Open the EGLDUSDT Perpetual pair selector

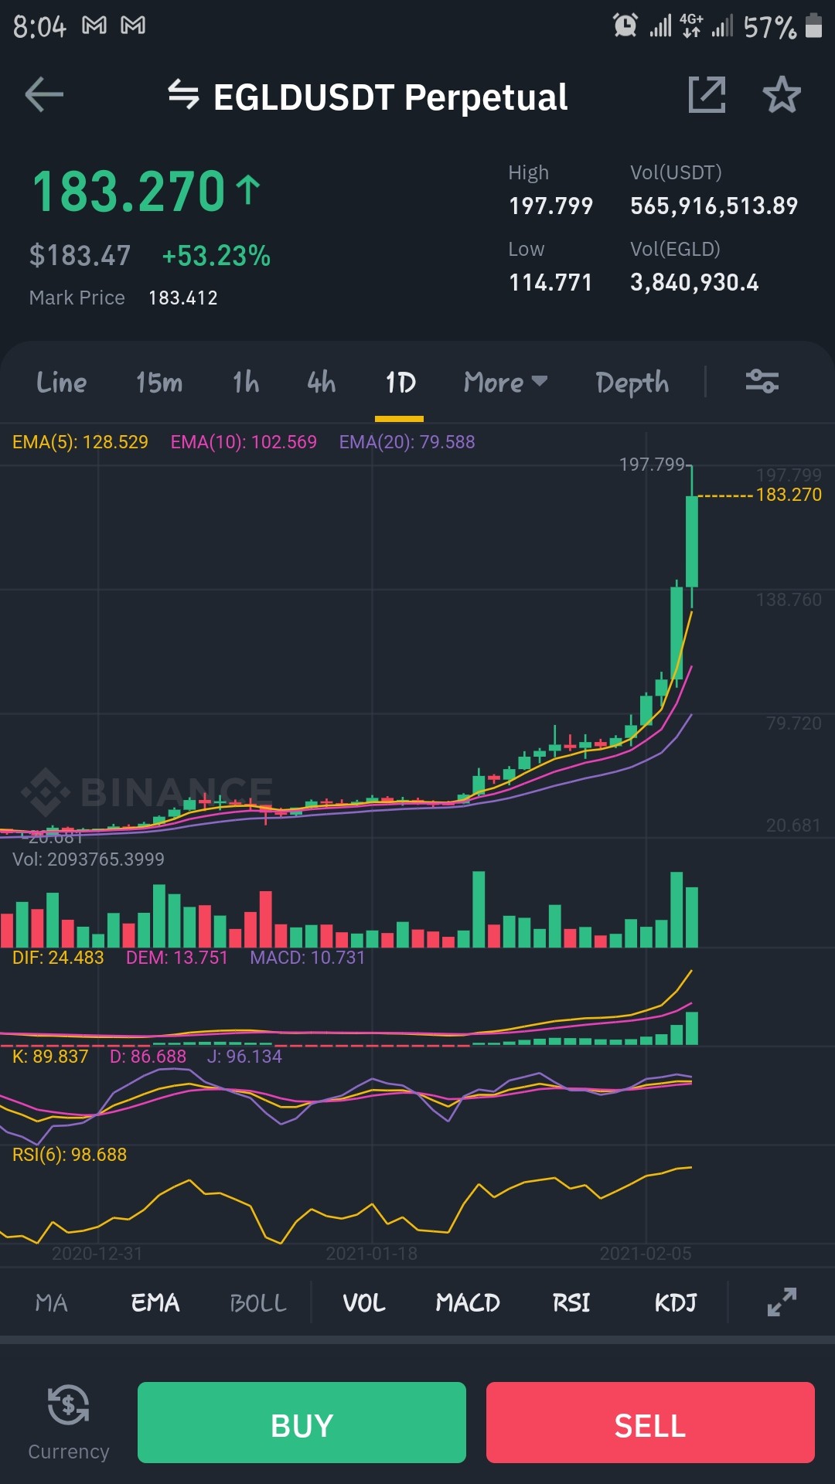point(390,97)
